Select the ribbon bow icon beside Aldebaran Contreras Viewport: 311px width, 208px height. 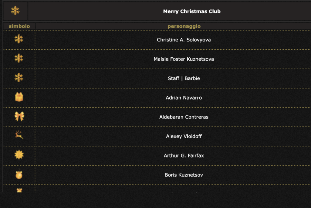pyautogui.click(x=19, y=116)
